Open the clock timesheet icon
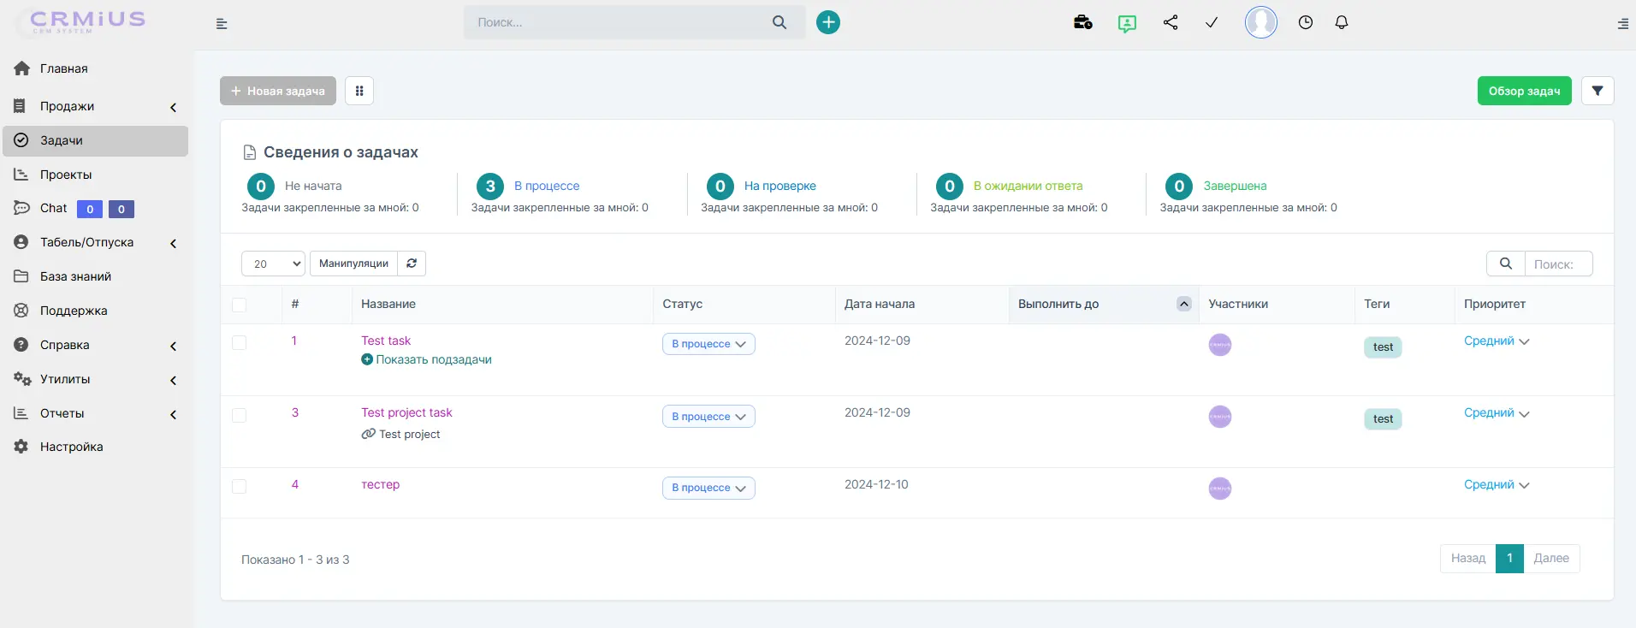 [1306, 22]
